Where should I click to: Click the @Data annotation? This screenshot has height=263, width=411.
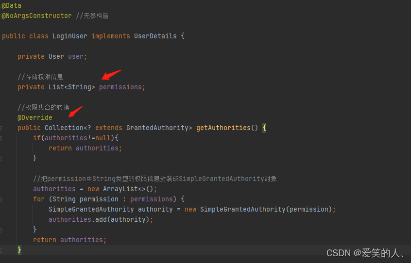(11, 5)
